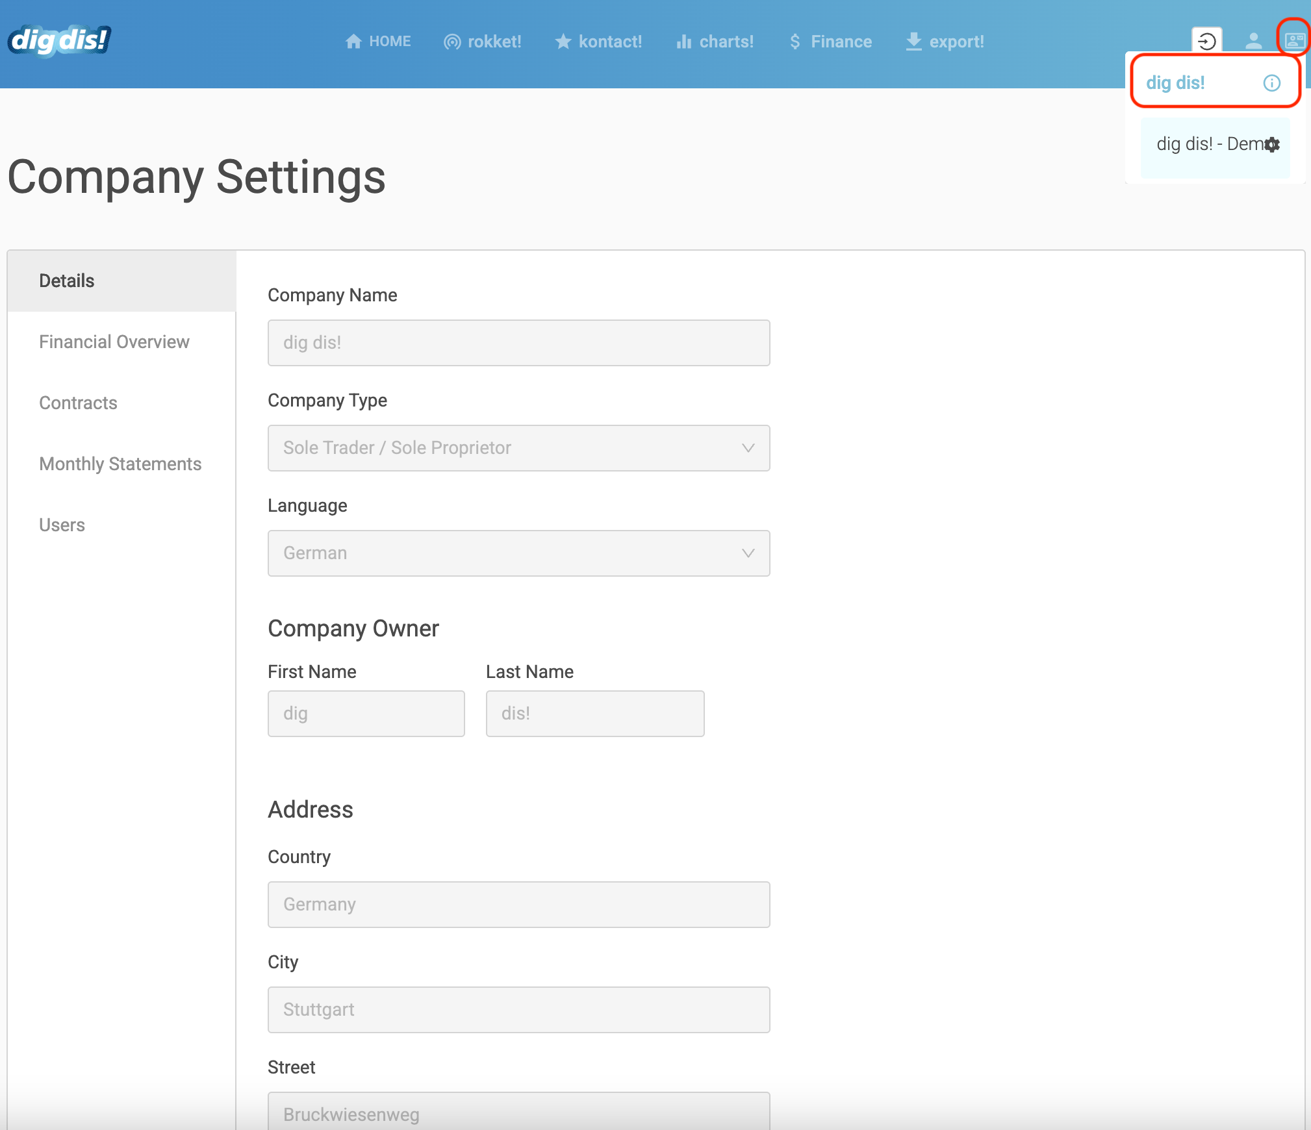1311x1130 pixels.
Task: Open kontact! from the top navigation
Action: pos(598,42)
